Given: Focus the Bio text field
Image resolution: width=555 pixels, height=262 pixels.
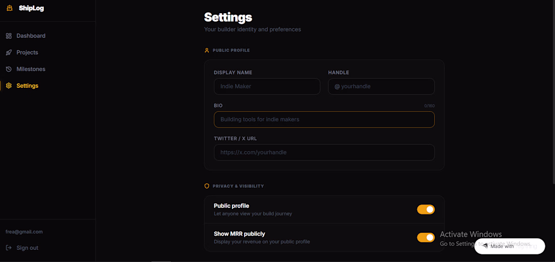Looking at the screenshot, I should [324, 119].
